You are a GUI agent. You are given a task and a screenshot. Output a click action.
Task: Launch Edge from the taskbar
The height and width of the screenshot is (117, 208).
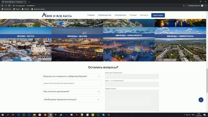click(19, 115)
